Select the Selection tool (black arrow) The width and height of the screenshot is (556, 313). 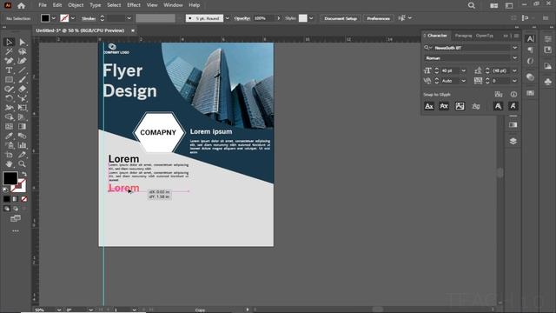[9, 43]
